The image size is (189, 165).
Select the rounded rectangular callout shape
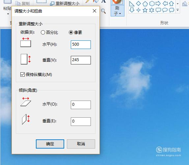[x=158, y=10]
